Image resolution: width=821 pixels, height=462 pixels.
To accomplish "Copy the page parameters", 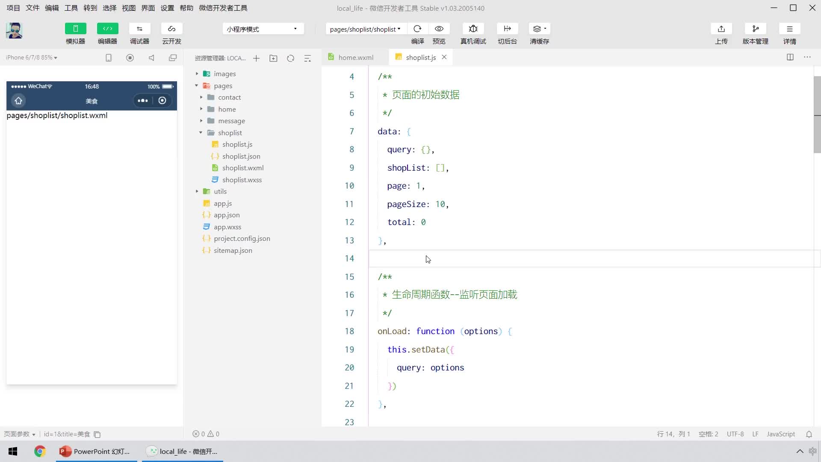I will (97, 434).
